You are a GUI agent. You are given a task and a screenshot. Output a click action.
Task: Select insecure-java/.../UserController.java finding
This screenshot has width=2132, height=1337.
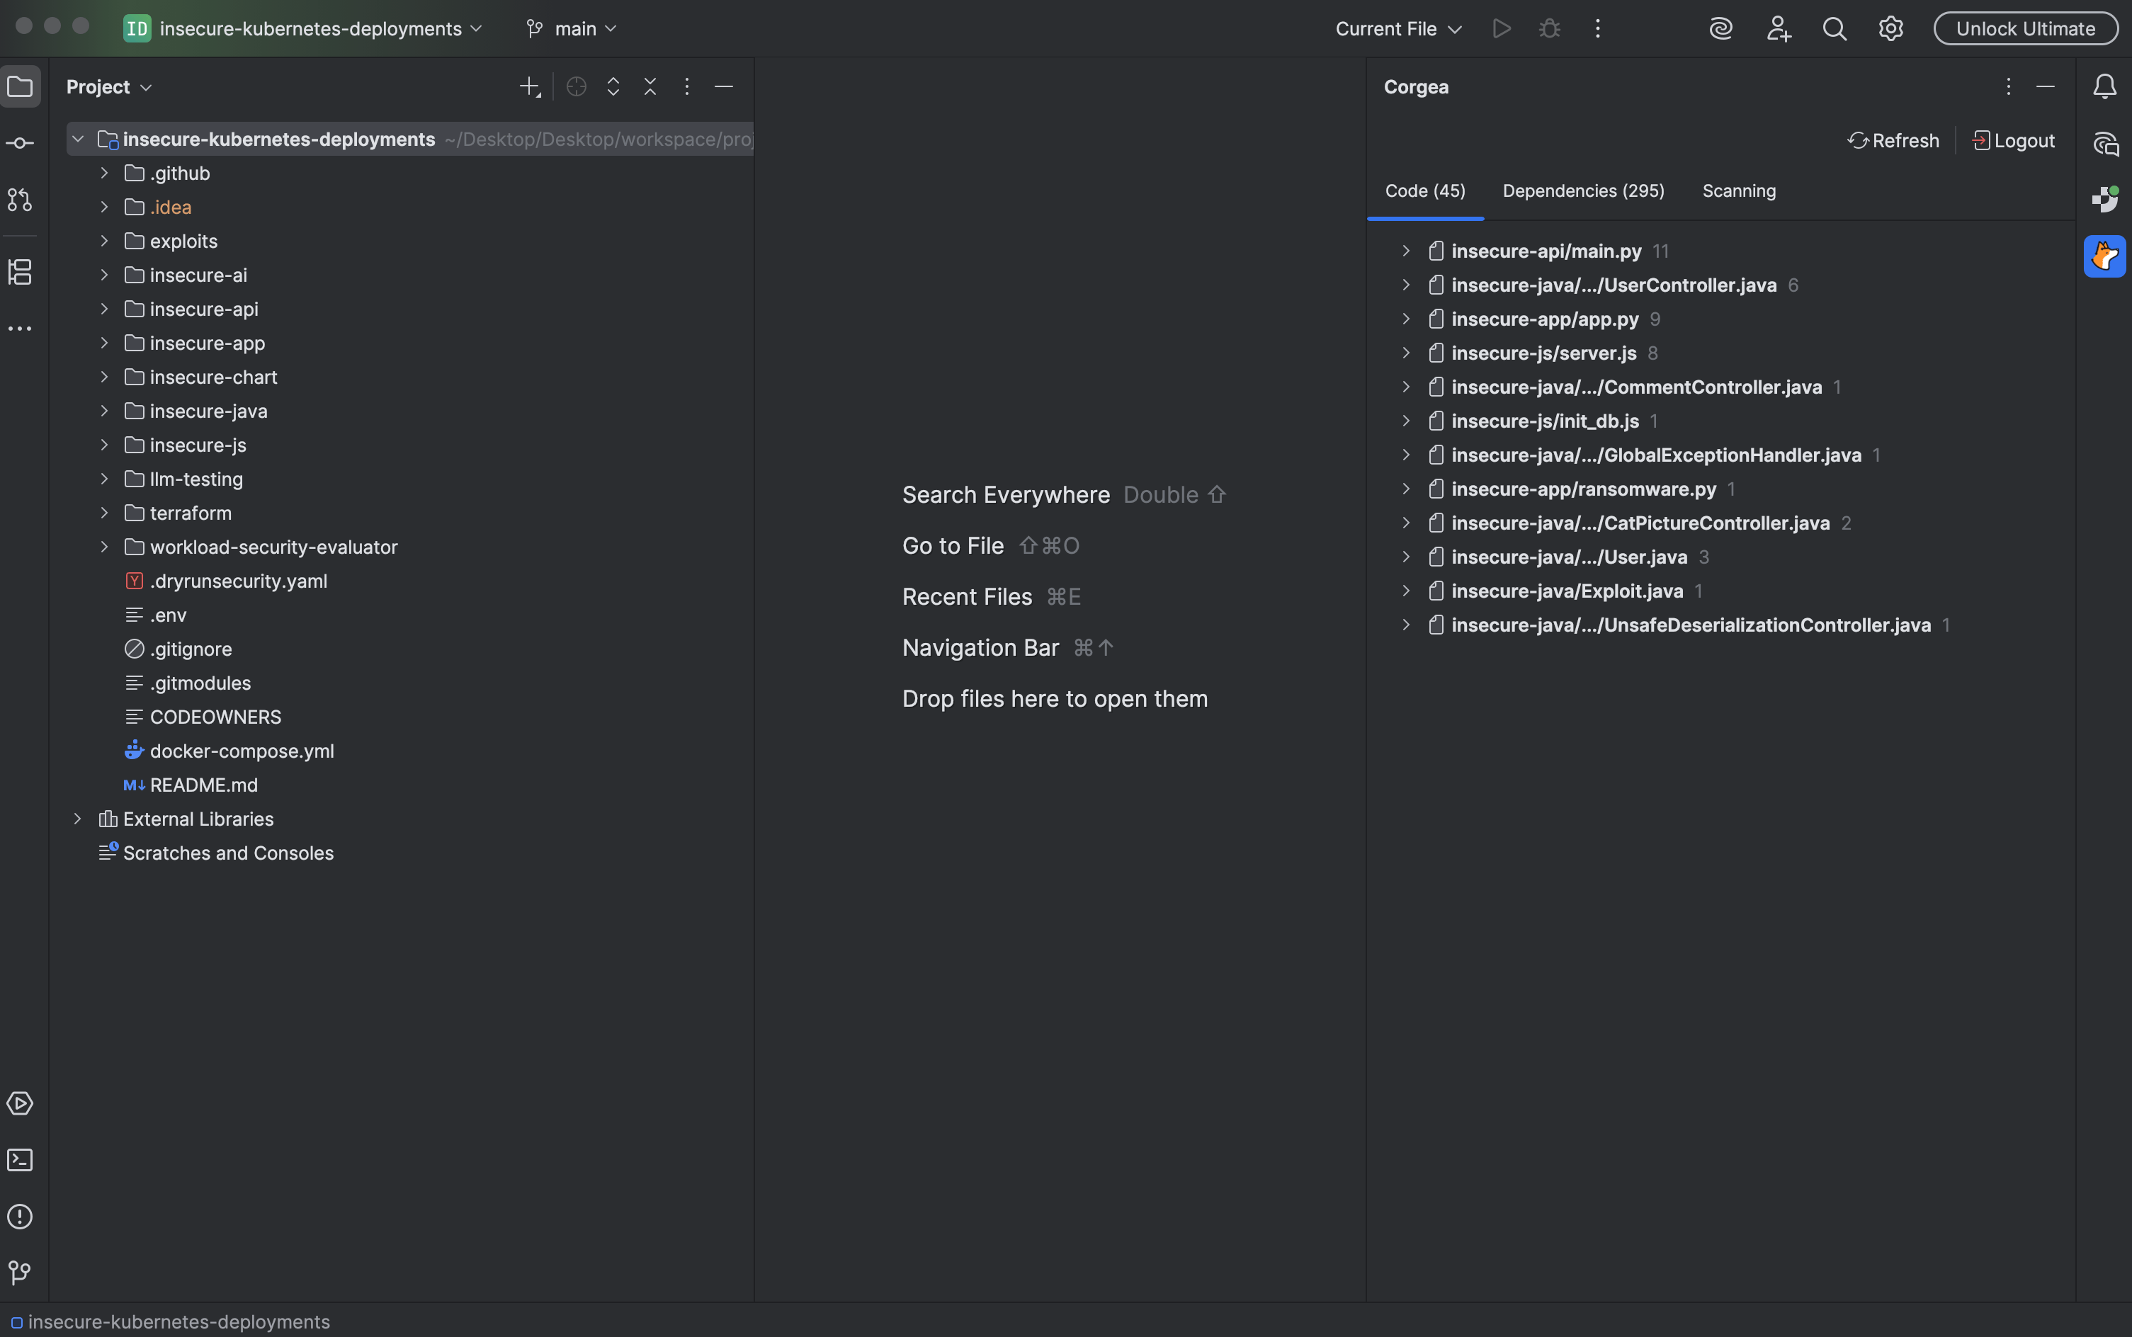(1613, 285)
